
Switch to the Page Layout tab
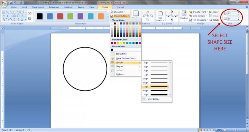38,7
